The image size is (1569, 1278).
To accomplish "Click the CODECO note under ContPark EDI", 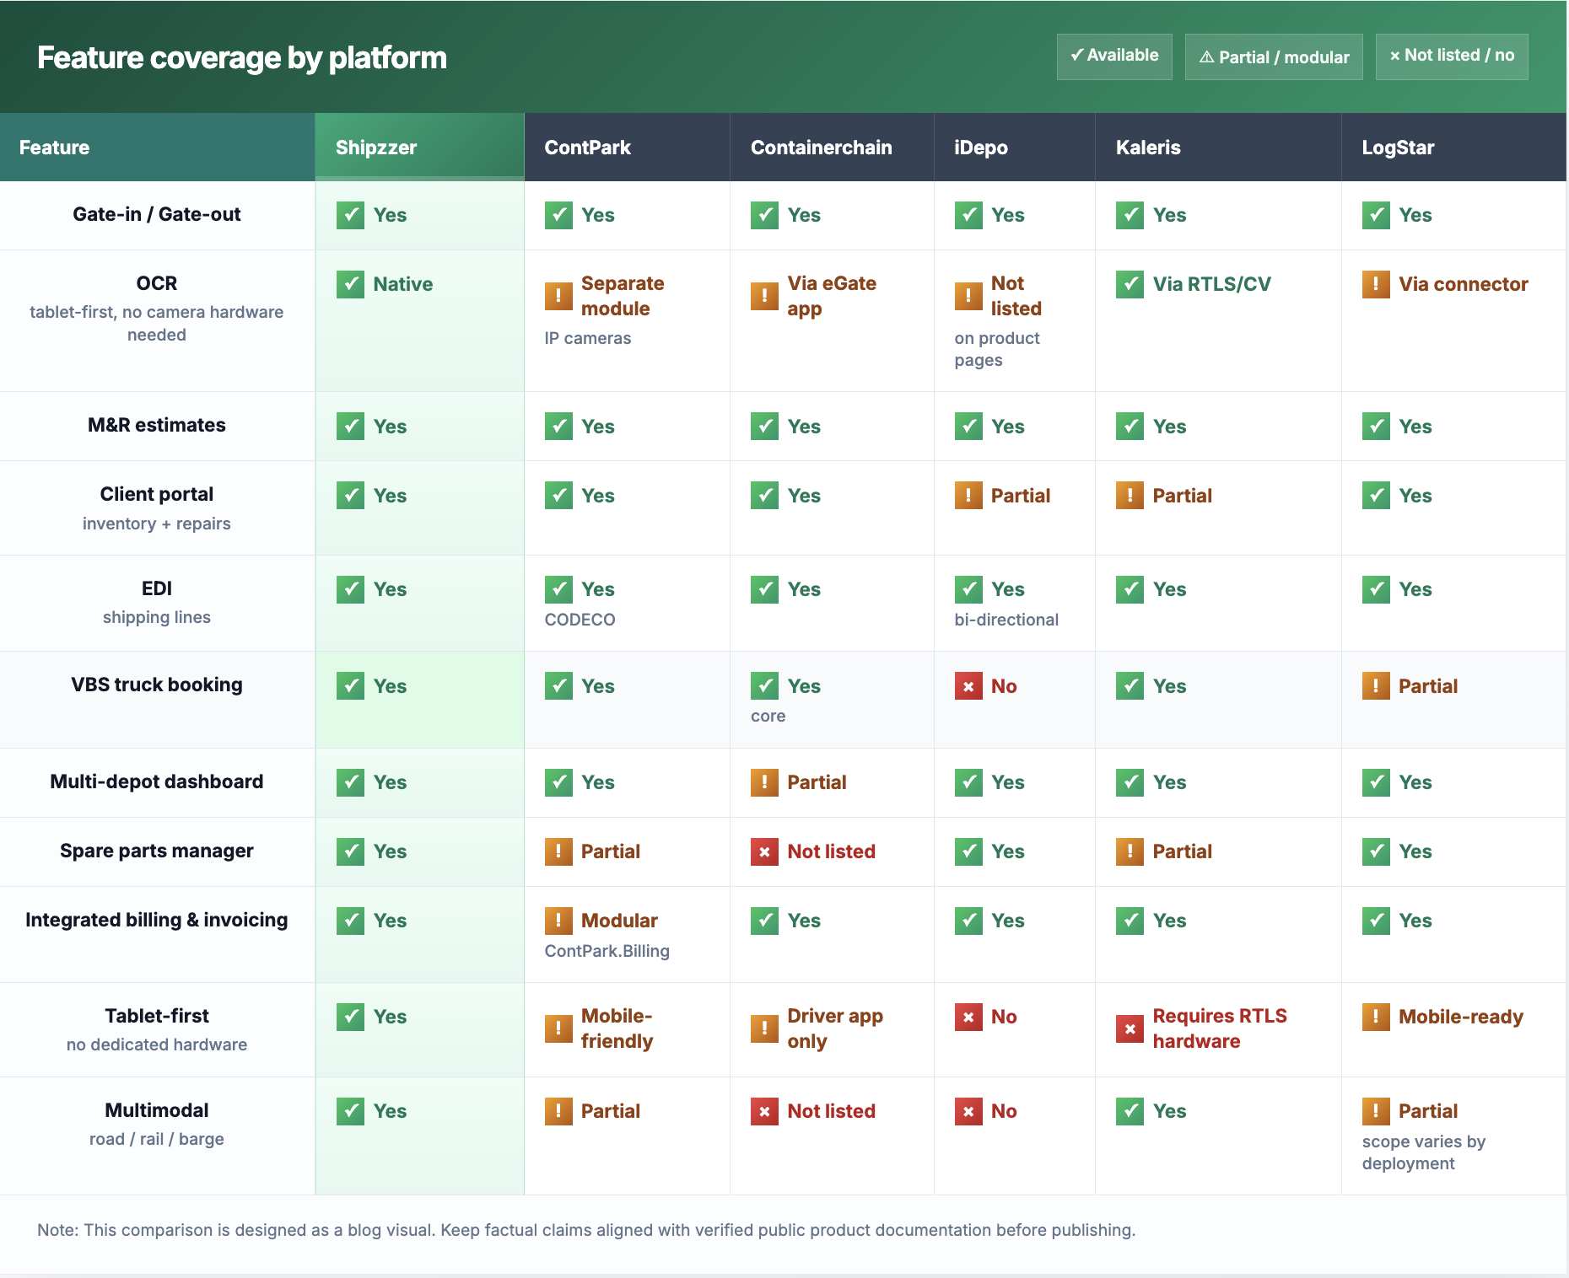I will pos(580,620).
